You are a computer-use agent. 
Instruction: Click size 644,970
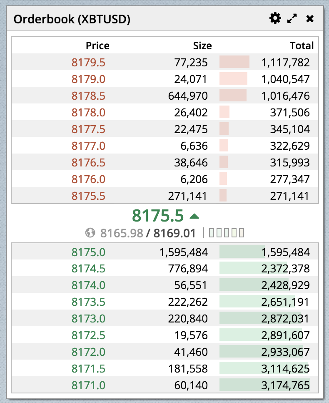[188, 96]
